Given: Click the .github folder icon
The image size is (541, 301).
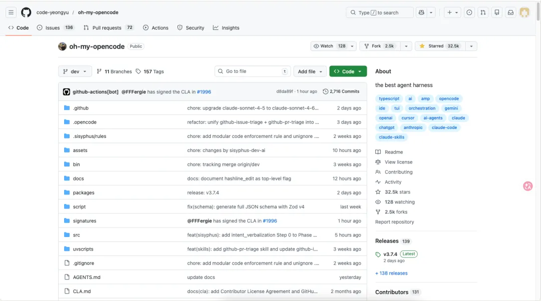Looking at the screenshot, I should pos(67,108).
